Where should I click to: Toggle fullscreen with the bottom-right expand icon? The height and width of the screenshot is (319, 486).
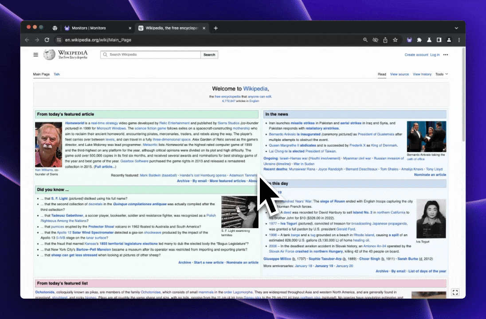pos(455,292)
